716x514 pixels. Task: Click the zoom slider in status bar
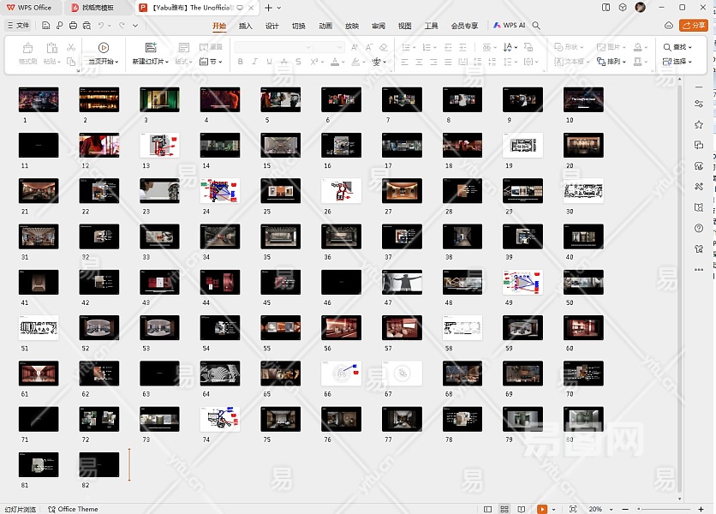pos(659,509)
